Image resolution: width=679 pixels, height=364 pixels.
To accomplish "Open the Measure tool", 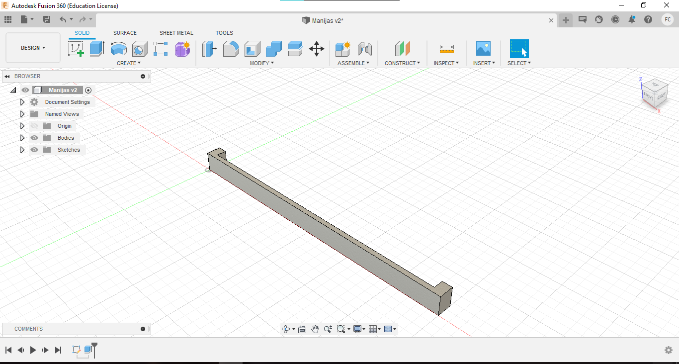I will coord(446,49).
